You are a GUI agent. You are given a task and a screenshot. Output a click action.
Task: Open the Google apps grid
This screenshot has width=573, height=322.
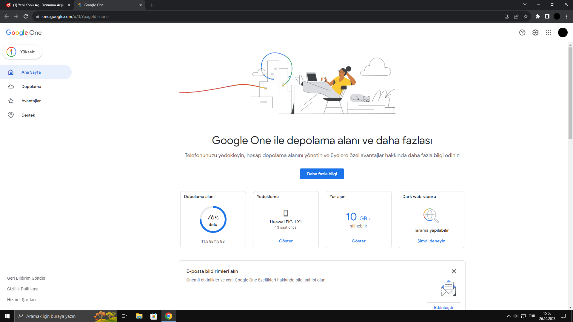[549, 32]
